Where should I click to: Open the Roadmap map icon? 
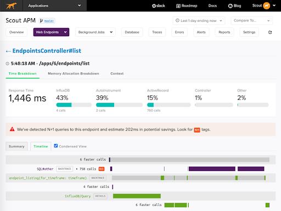178,6
